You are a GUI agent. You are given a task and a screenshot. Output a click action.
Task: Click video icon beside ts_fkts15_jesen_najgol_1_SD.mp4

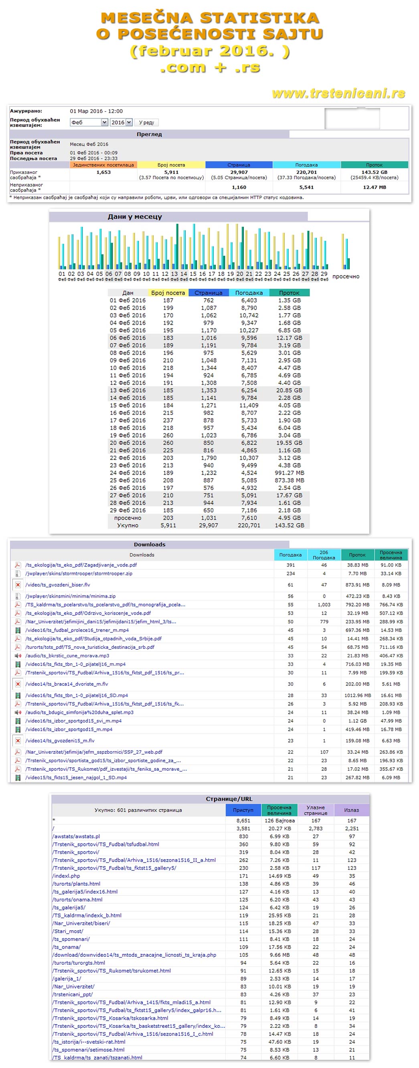(x=18, y=777)
